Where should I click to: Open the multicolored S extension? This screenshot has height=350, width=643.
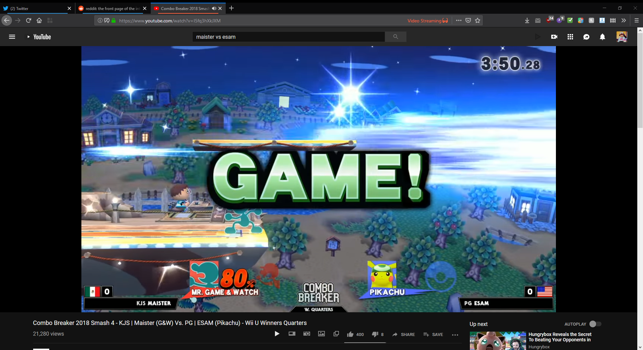pos(581,20)
